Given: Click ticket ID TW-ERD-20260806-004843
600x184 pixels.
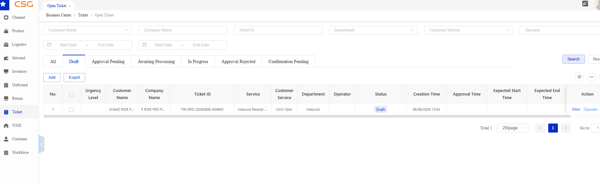Looking at the screenshot, I should point(202,109).
